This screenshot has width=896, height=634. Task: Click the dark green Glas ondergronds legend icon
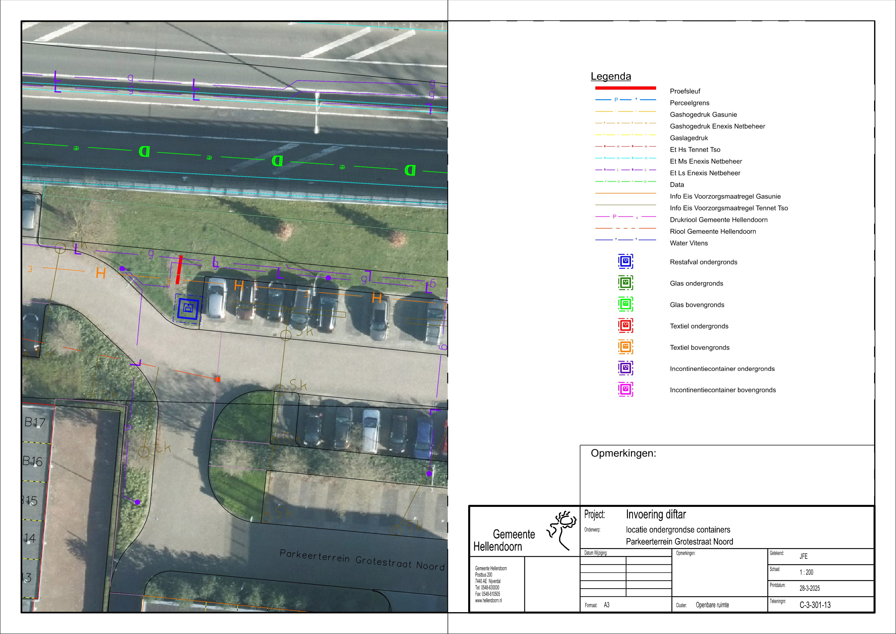[x=625, y=282]
